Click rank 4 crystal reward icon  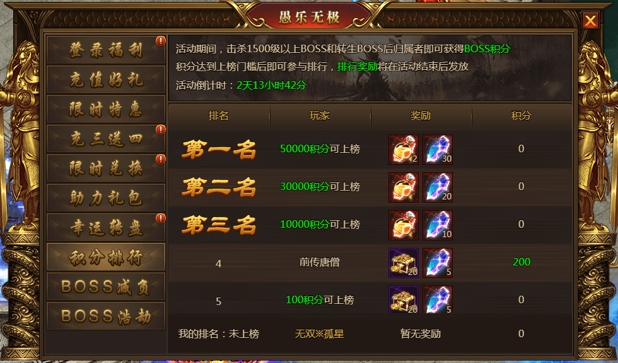[438, 263]
